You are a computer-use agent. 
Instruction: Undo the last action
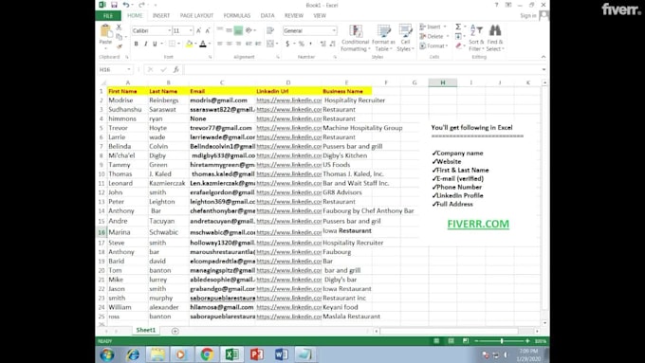(x=126, y=5)
